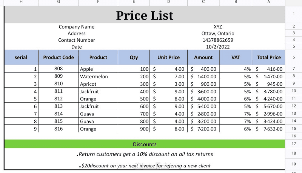
Task: Select the VAT header cell
Action: coord(236,58)
